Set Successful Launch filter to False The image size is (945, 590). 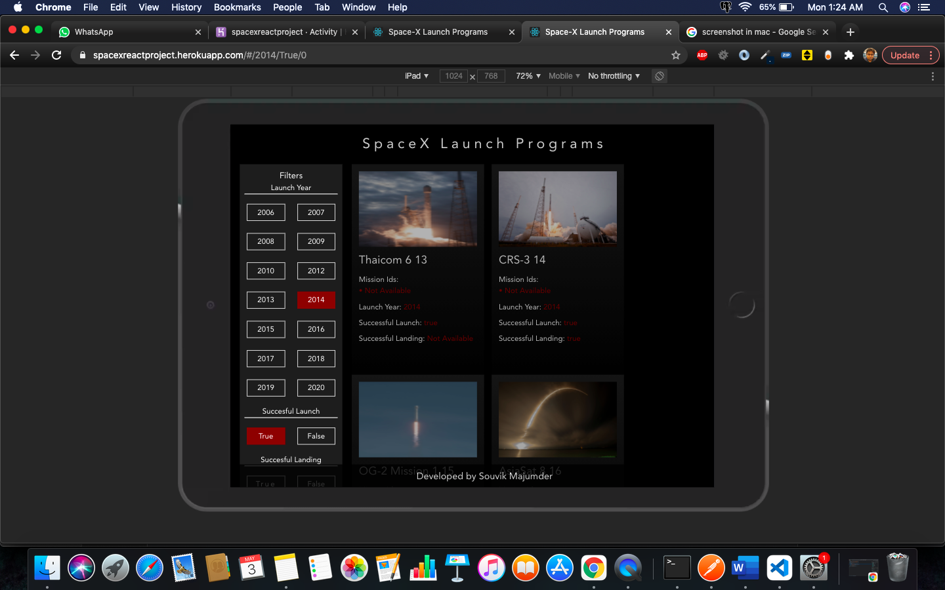pyautogui.click(x=316, y=436)
